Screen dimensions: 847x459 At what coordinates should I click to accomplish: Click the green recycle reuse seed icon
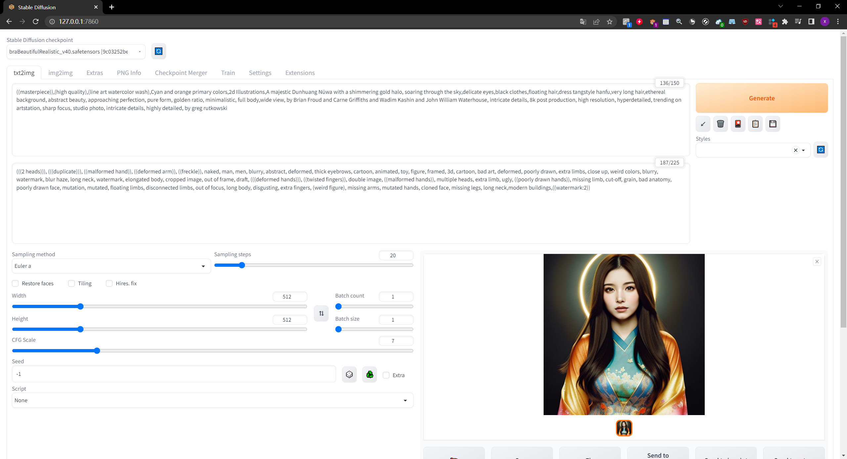[x=370, y=374]
